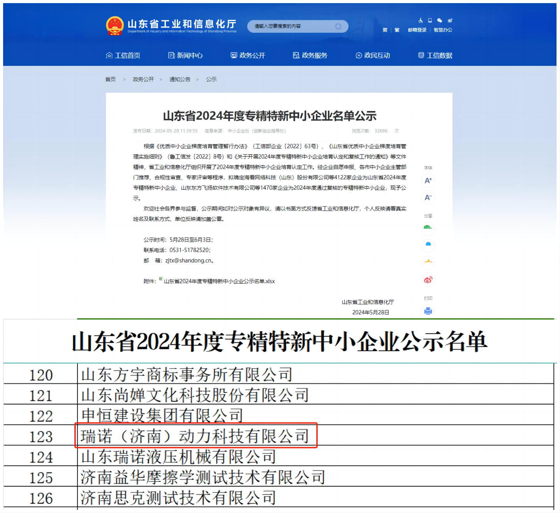
Task: Click row number 126 in the list
Action: click(x=41, y=498)
